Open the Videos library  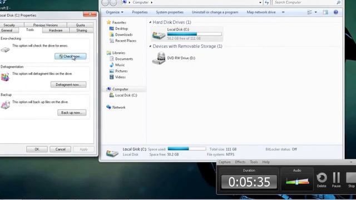pos(120,77)
